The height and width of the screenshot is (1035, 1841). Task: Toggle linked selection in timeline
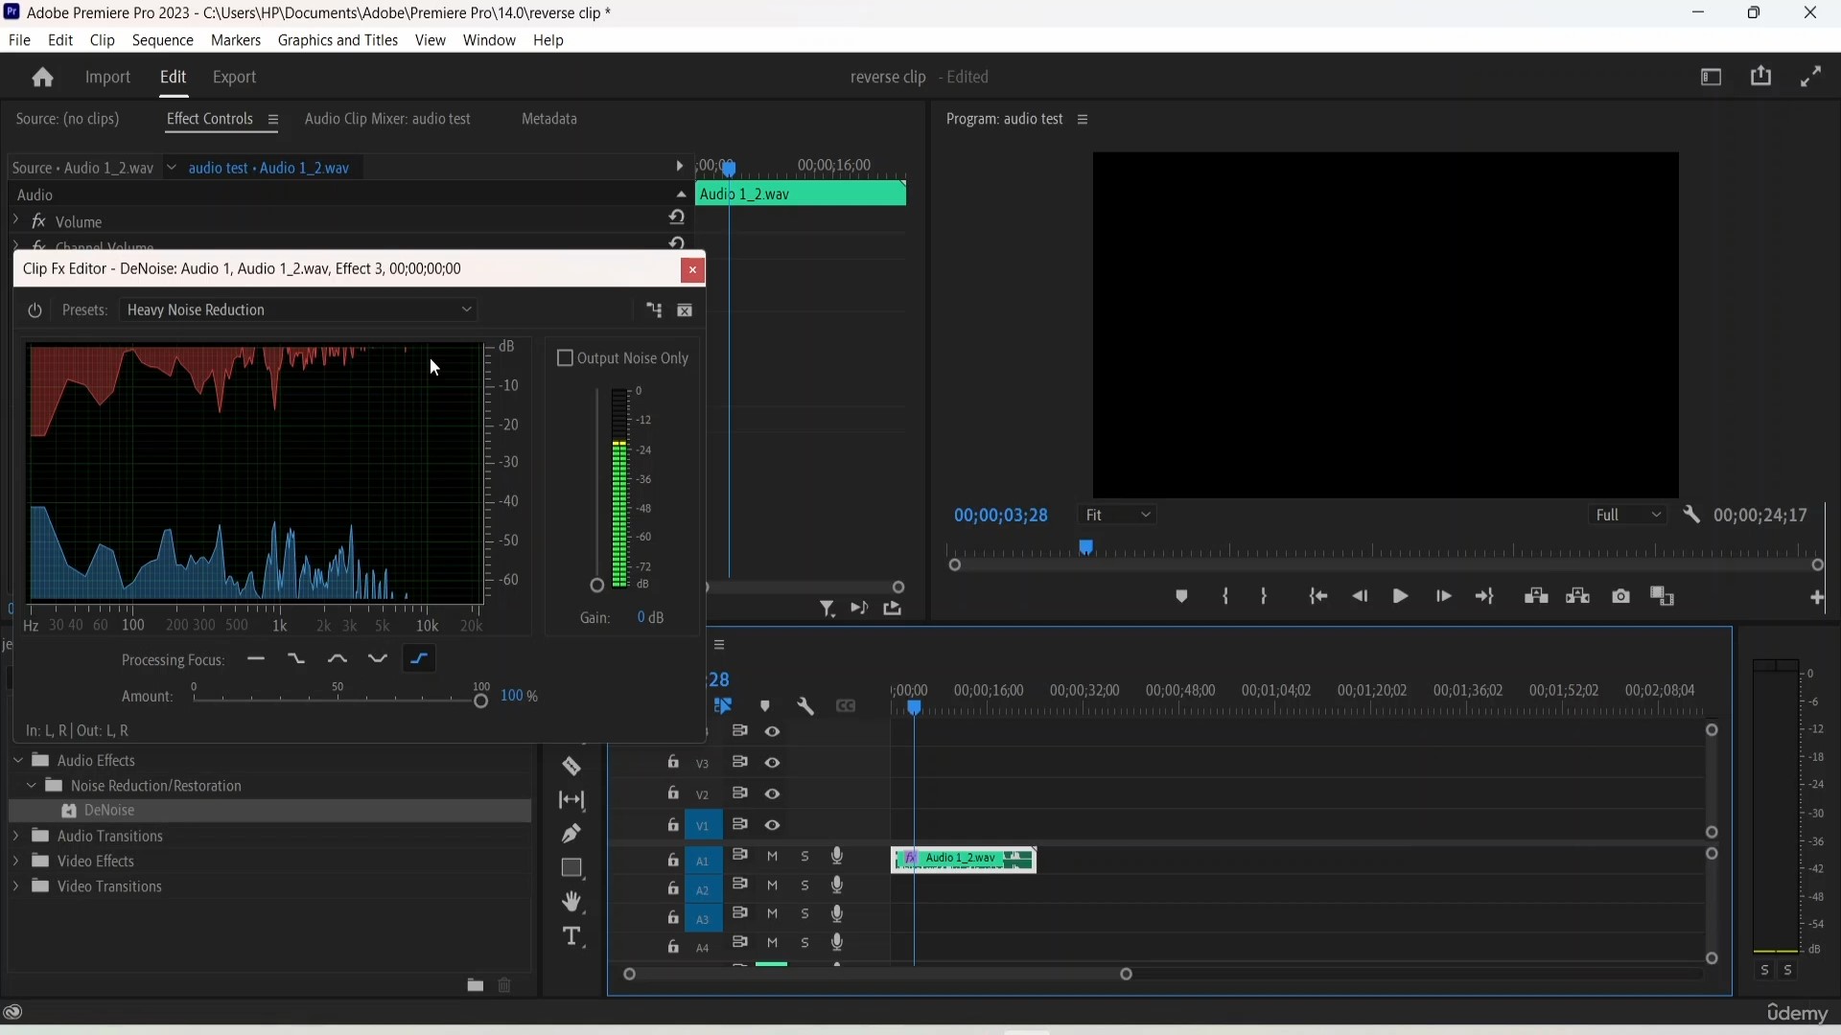[x=725, y=708]
